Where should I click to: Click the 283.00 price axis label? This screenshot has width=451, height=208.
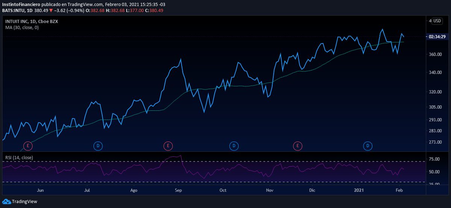click(x=435, y=131)
